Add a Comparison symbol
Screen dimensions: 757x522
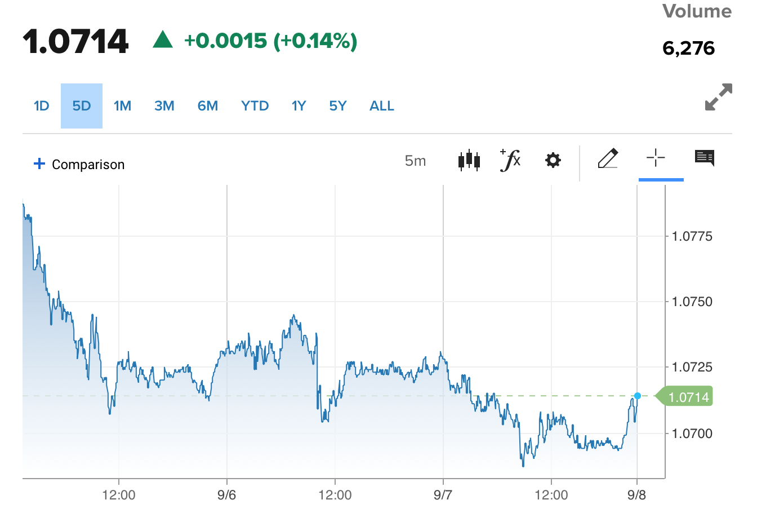(79, 164)
